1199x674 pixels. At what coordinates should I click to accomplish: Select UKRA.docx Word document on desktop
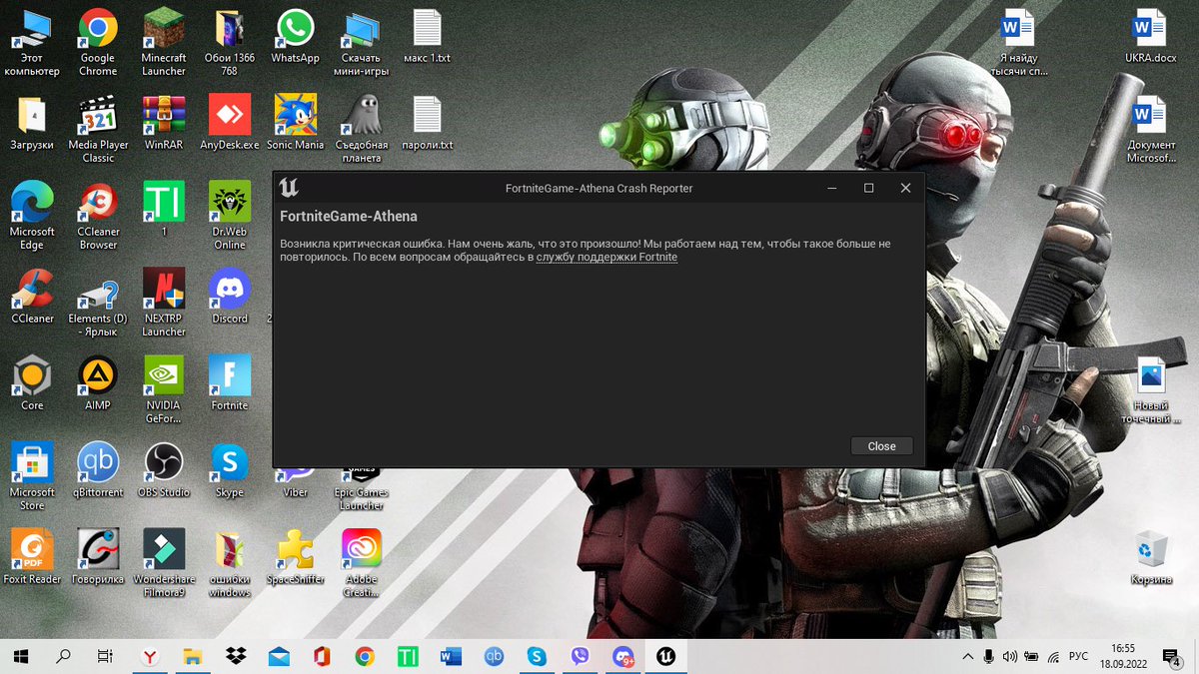tap(1151, 37)
